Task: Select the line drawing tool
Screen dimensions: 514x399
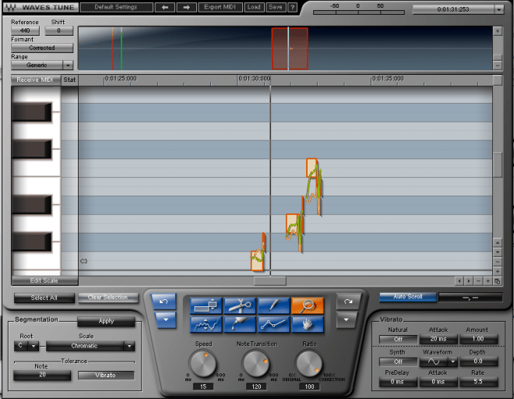Action: coord(273,324)
